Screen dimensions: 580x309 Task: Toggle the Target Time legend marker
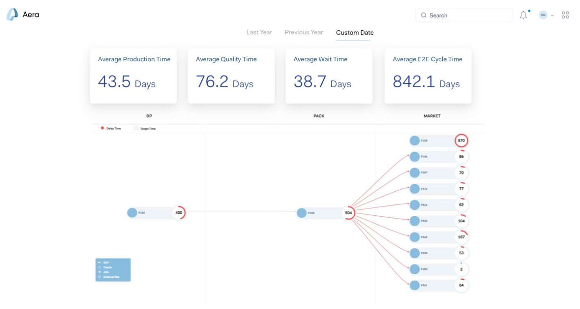click(x=136, y=128)
